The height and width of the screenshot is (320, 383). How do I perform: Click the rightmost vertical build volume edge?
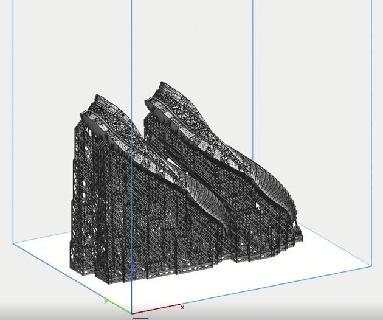coord(371,134)
